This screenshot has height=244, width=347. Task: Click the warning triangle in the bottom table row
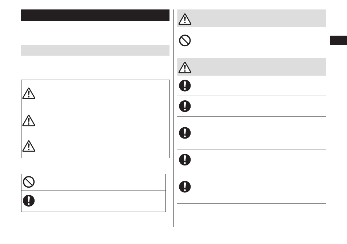pyautogui.click(x=29, y=146)
